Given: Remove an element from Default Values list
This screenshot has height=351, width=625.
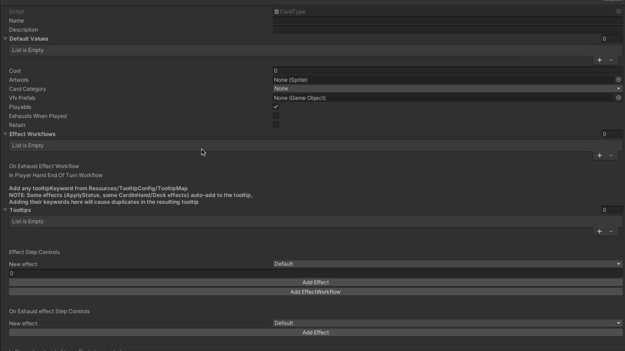Looking at the screenshot, I should (611, 60).
